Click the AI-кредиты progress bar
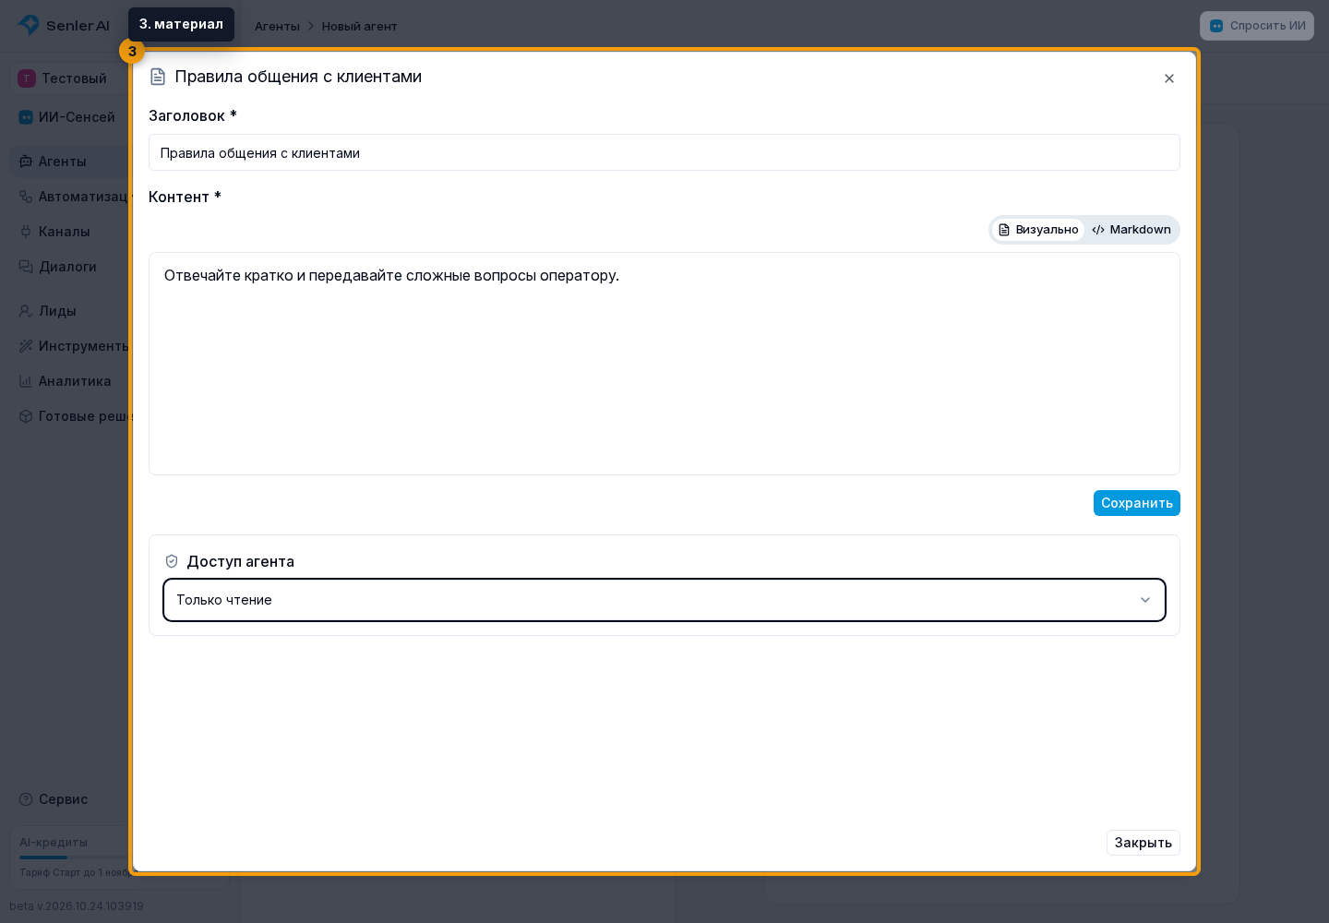The height and width of the screenshot is (923, 1329). tap(74, 857)
